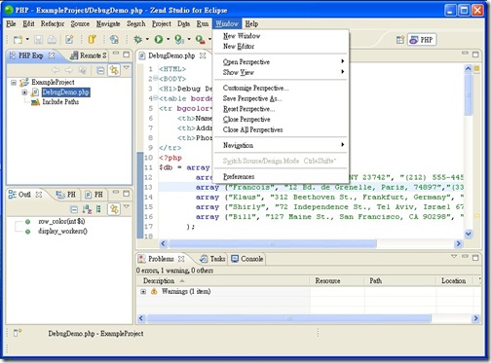Image resolution: width=491 pixels, height=363 pixels.
Task: Click the Profile run toolbar icon
Action: coord(179,40)
